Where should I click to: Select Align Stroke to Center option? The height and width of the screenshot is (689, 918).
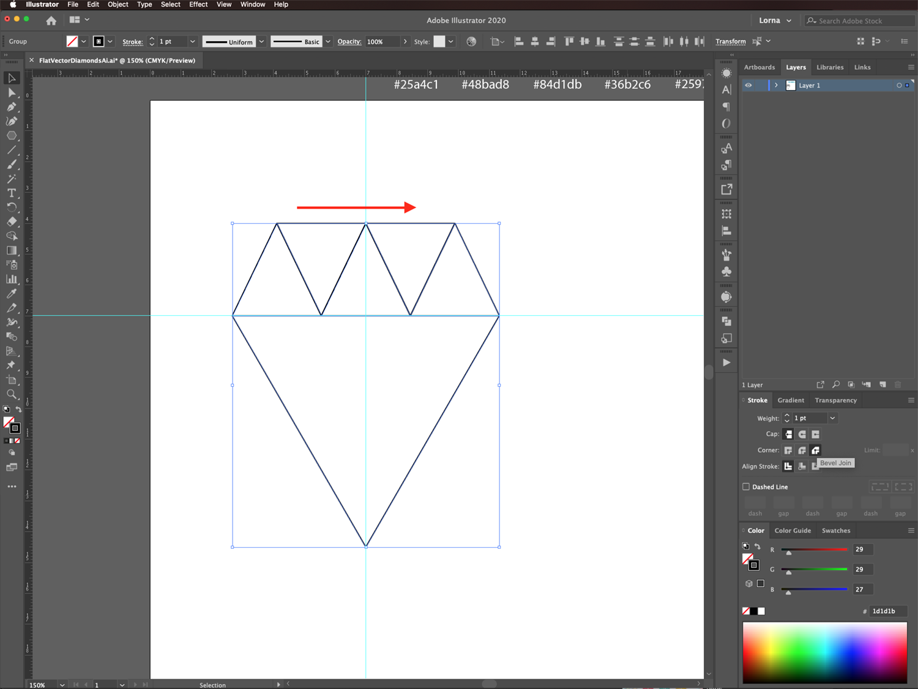(788, 466)
